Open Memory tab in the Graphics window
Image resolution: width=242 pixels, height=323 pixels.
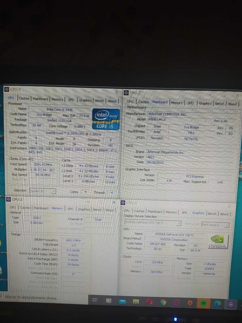[x=171, y=212]
